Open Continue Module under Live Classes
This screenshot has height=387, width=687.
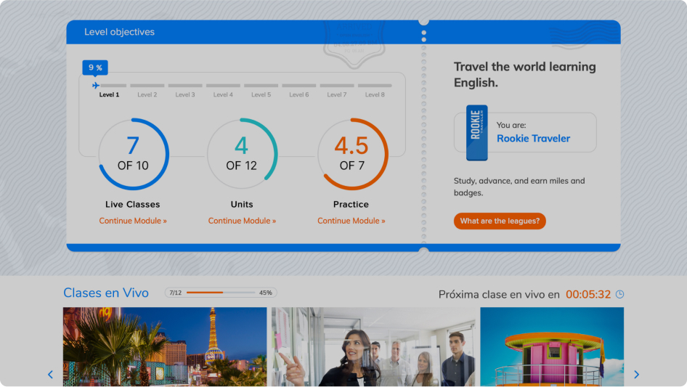133,221
